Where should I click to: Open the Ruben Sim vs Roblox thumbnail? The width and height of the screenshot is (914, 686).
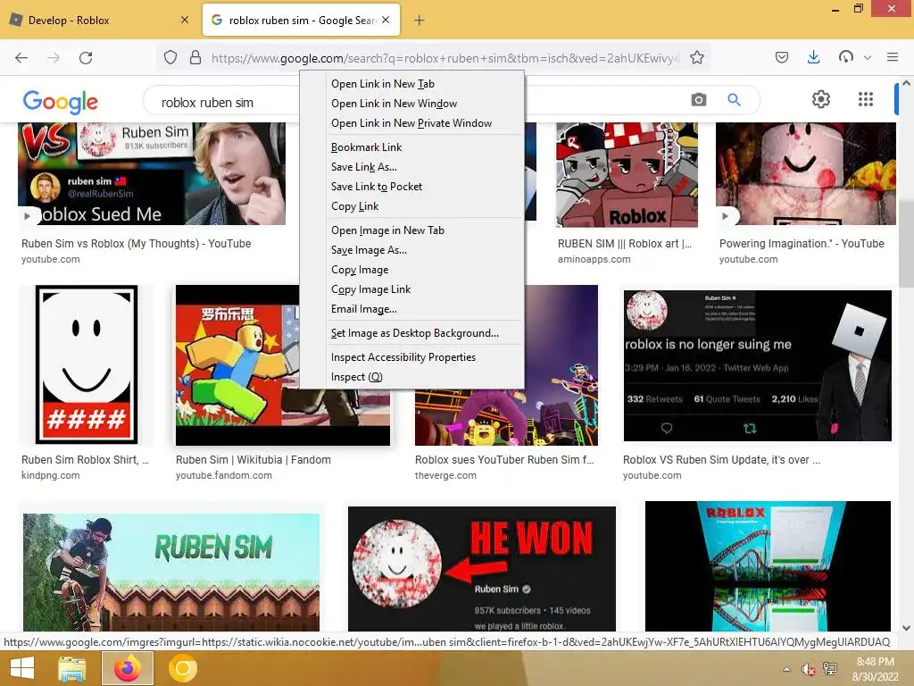152,173
